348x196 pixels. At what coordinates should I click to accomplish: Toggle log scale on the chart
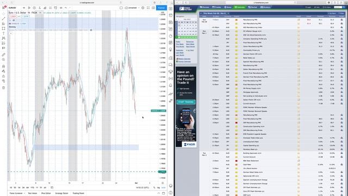158,187
